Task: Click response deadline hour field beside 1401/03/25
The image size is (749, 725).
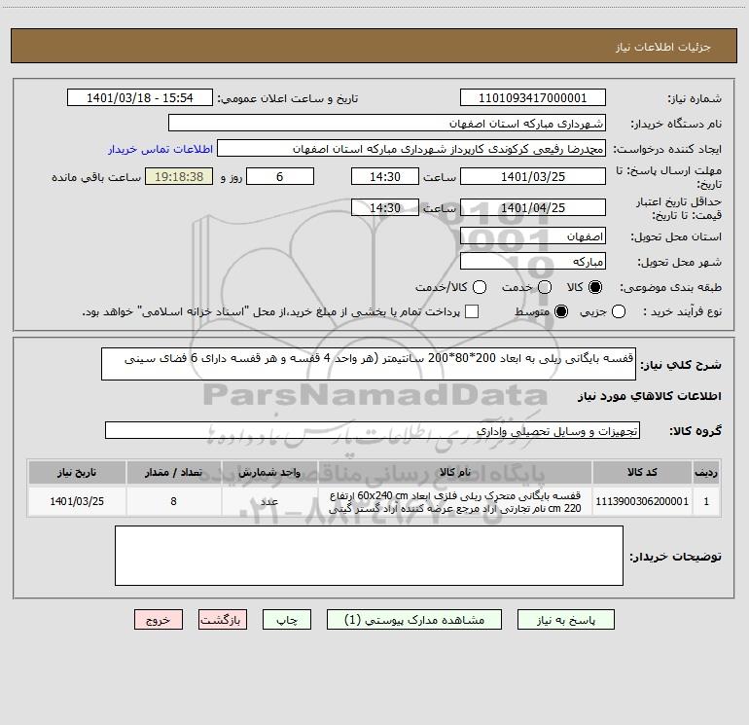Action: (x=385, y=176)
